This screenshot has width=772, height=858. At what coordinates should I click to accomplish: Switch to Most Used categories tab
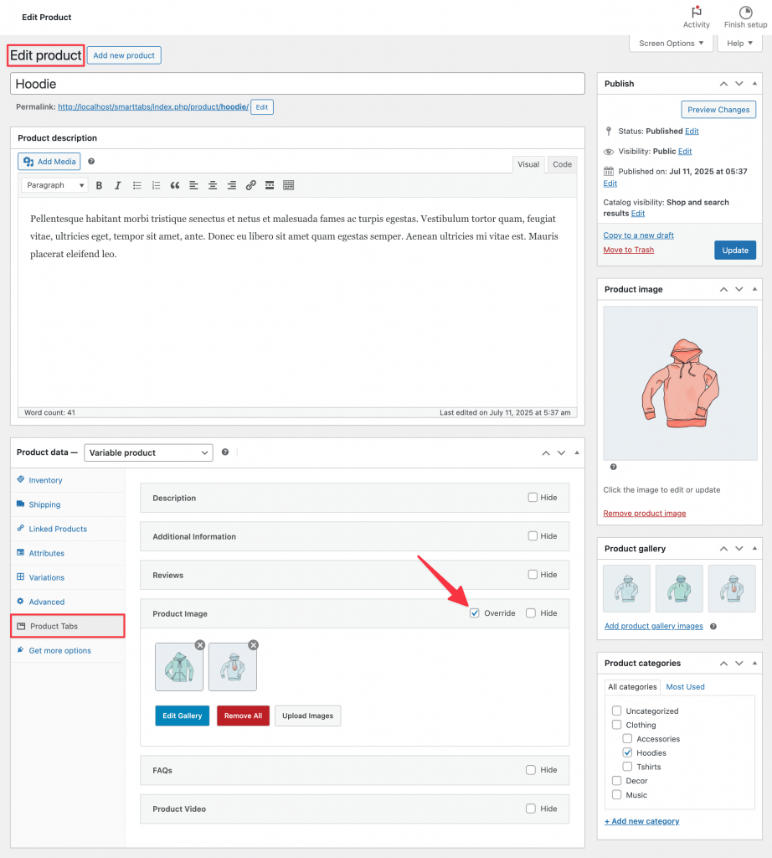click(x=685, y=687)
